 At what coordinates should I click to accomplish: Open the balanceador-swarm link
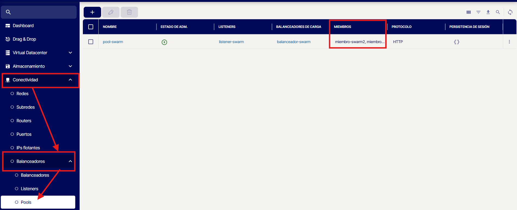pyautogui.click(x=293, y=42)
